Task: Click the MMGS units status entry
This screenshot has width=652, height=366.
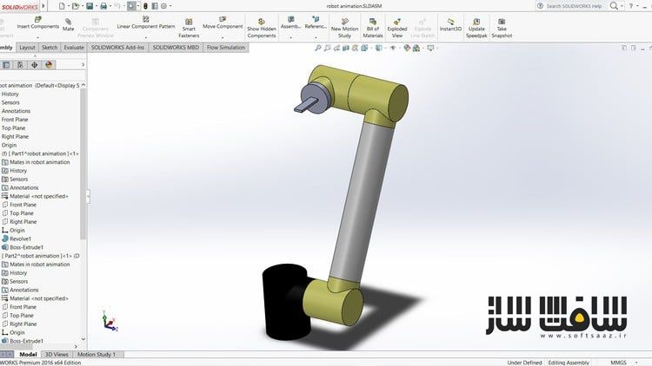Action: coord(618,363)
